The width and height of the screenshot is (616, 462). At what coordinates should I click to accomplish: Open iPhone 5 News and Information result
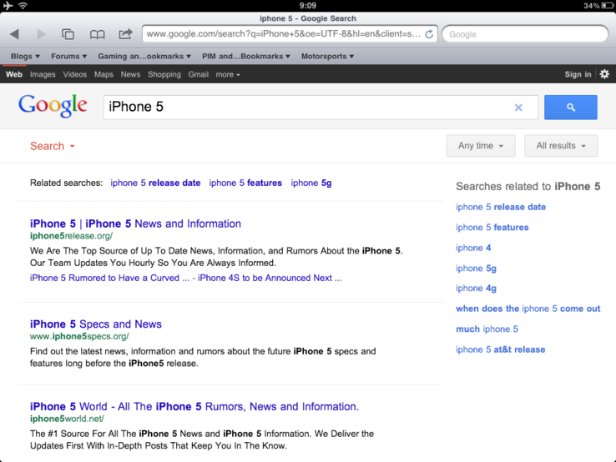pyautogui.click(x=135, y=223)
